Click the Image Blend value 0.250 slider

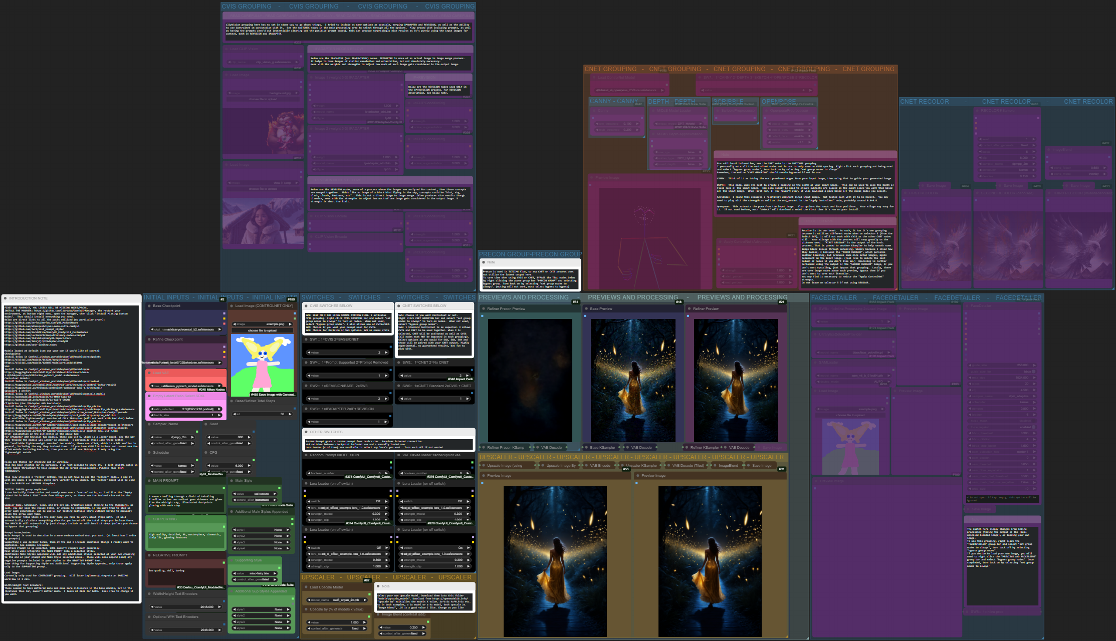point(403,627)
